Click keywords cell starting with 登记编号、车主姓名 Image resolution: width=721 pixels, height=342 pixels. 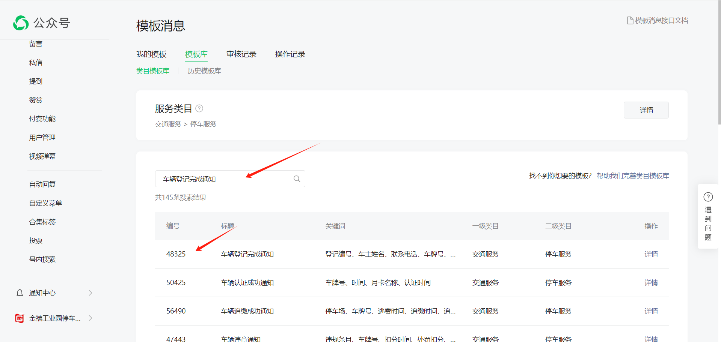coord(391,254)
